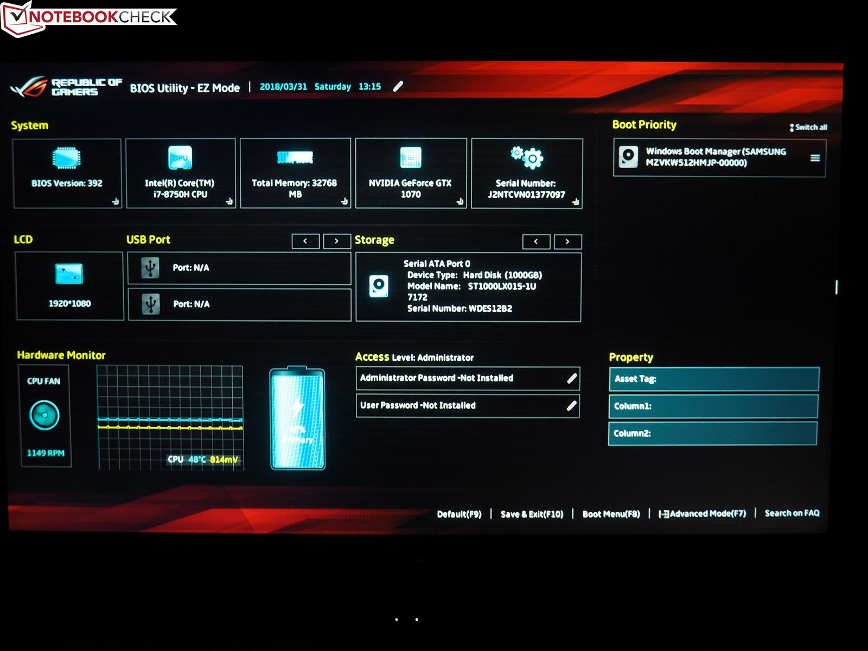
Task: Click the BIOS Version chip icon
Action: [67, 158]
